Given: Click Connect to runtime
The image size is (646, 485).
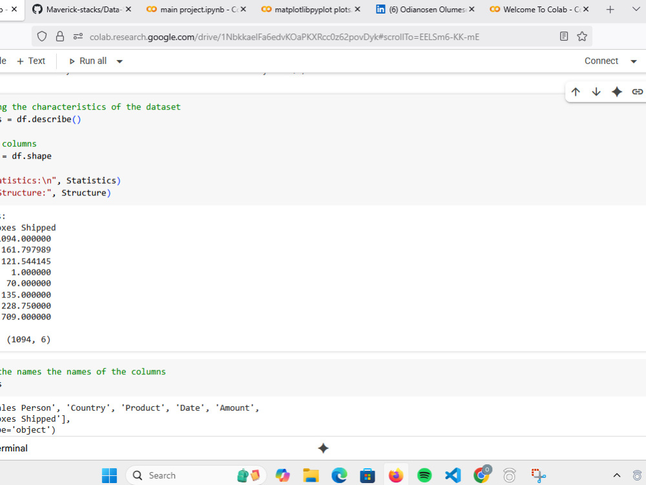Looking at the screenshot, I should tap(601, 61).
